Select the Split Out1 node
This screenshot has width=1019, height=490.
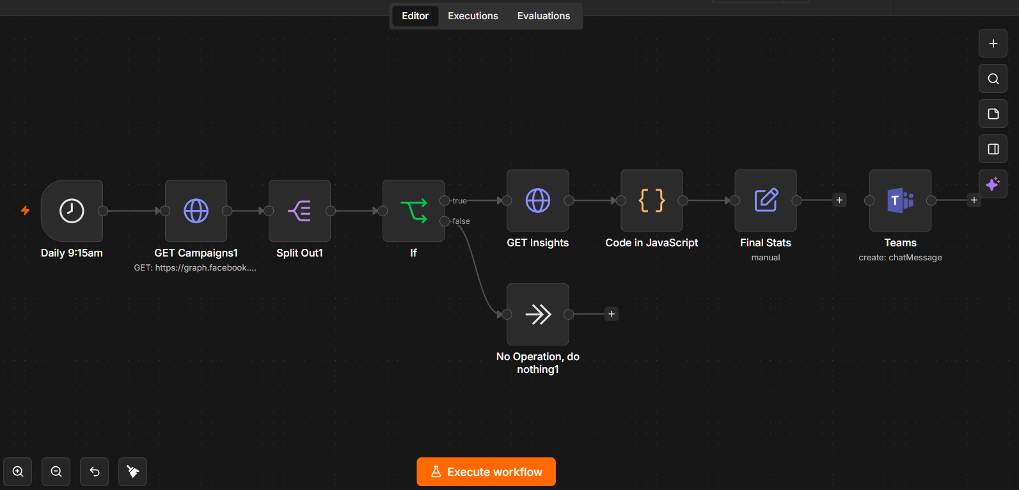click(299, 210)
